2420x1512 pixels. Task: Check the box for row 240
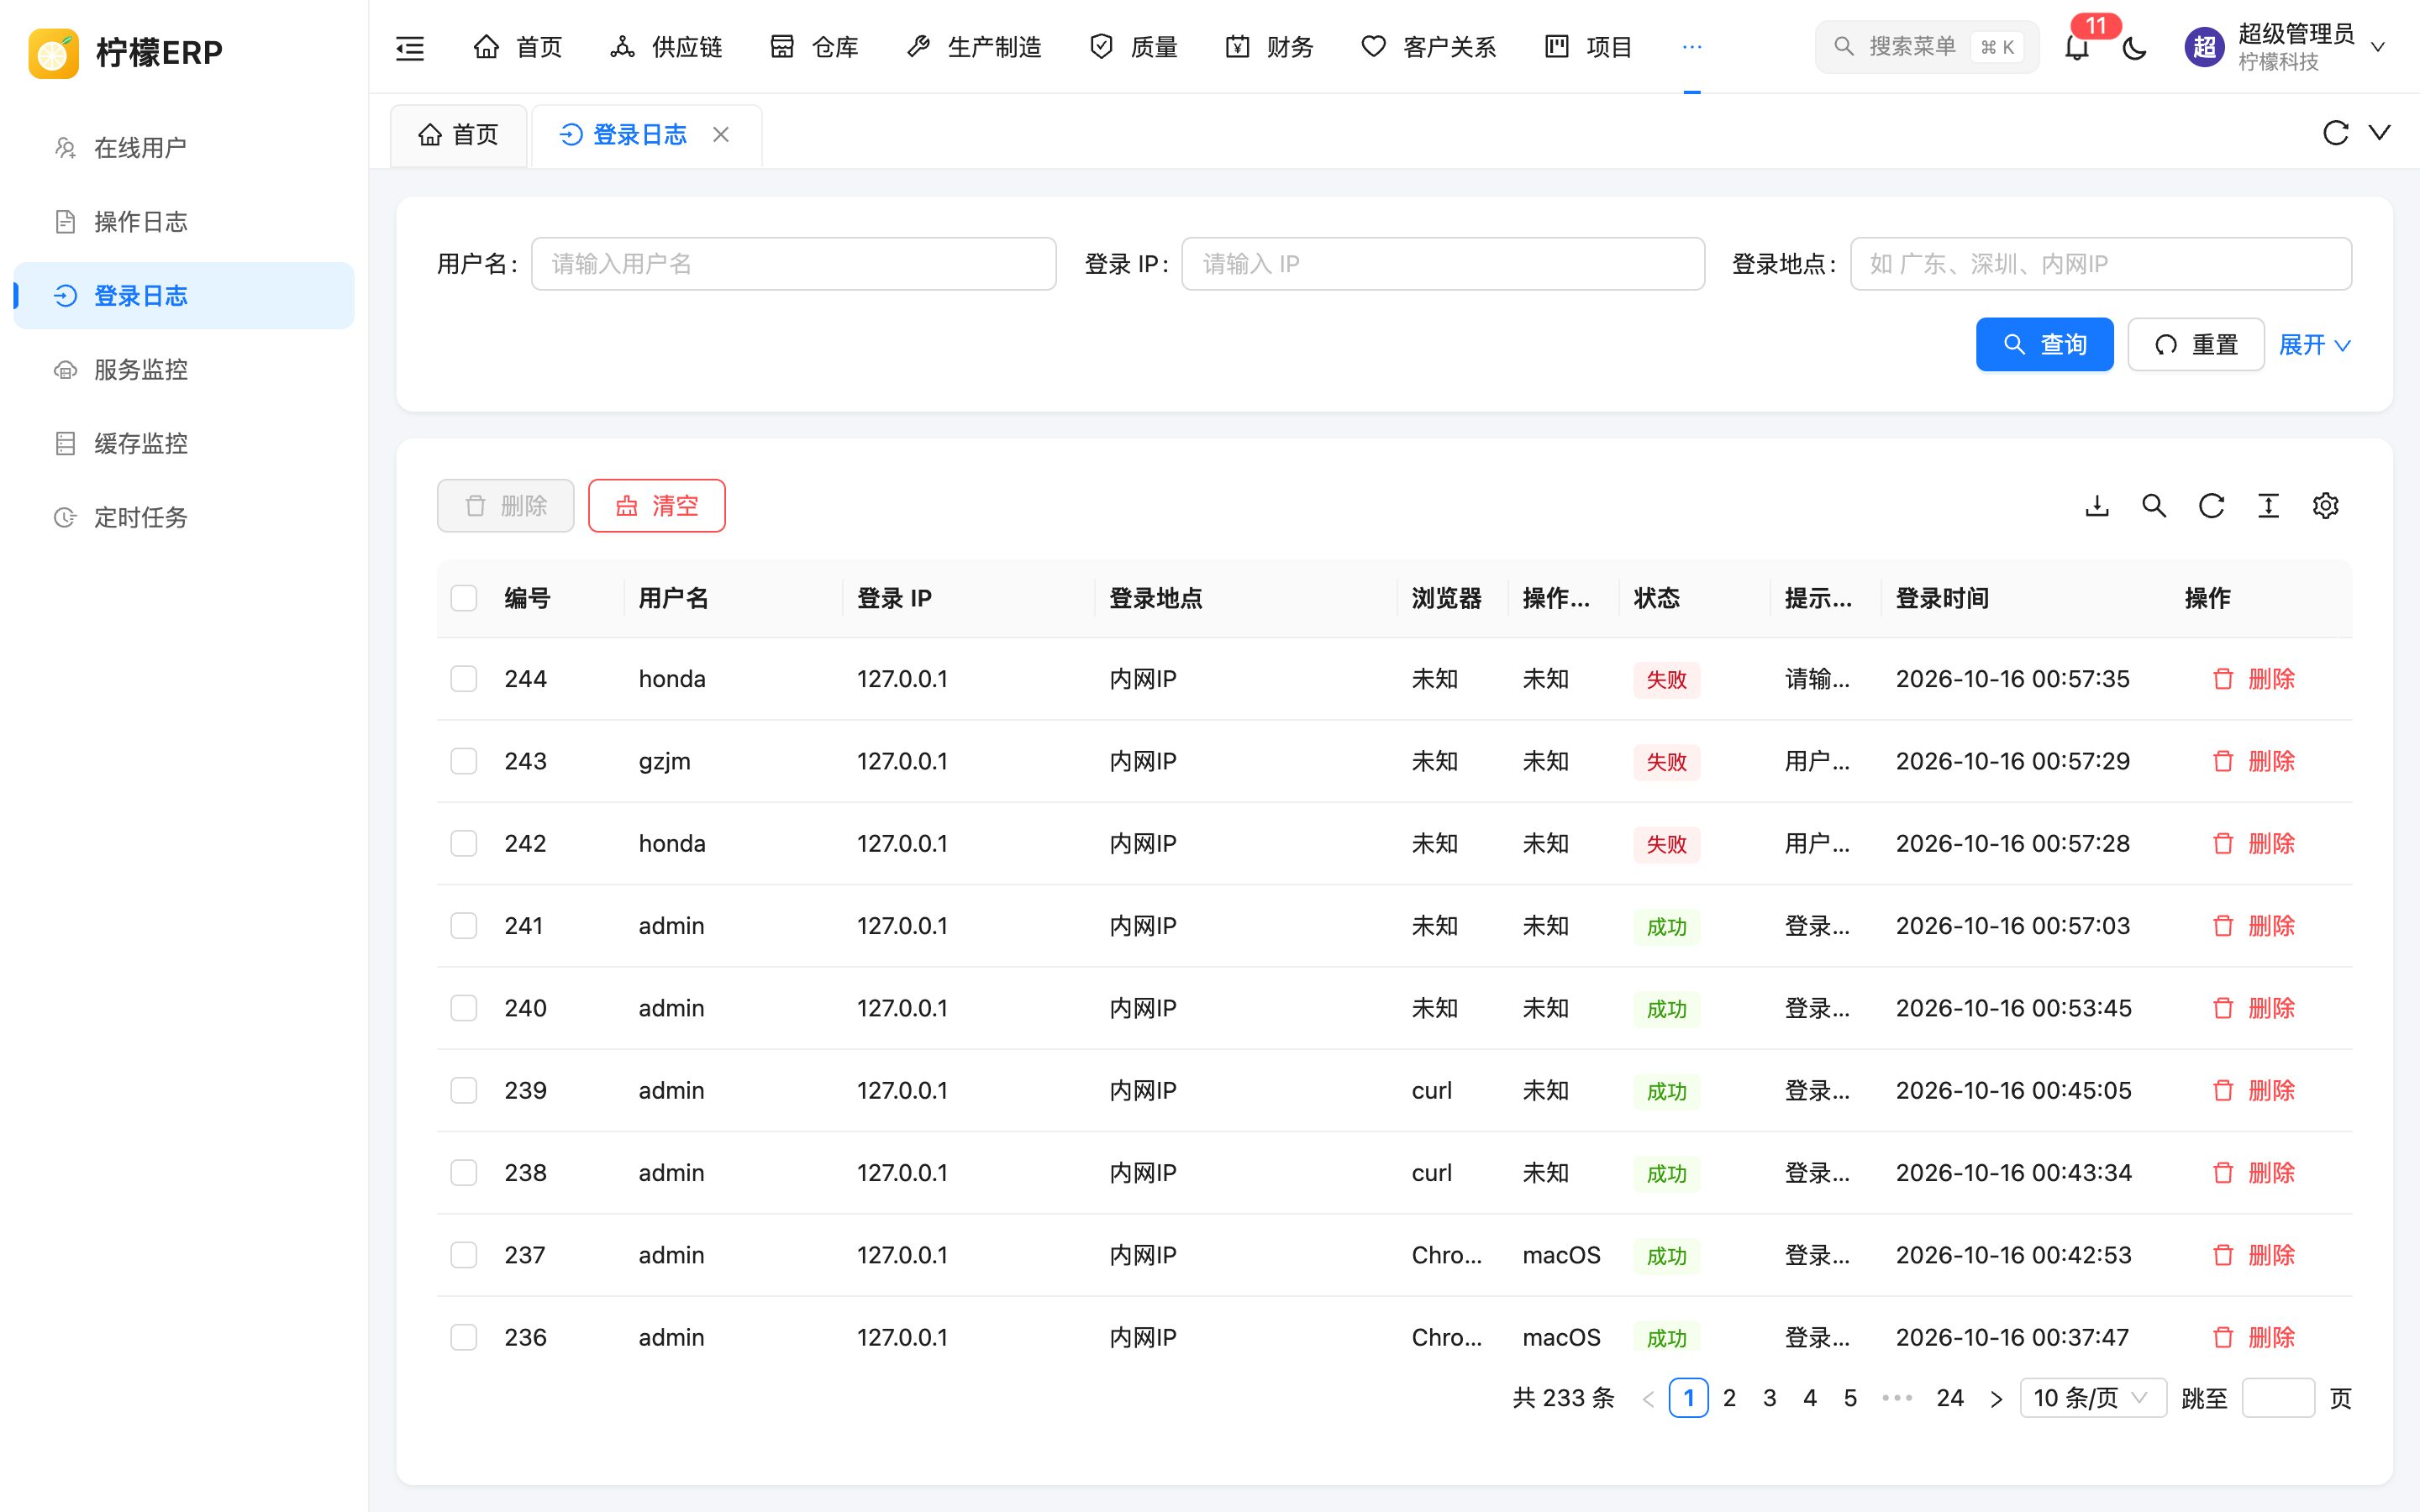(464, 1008)
